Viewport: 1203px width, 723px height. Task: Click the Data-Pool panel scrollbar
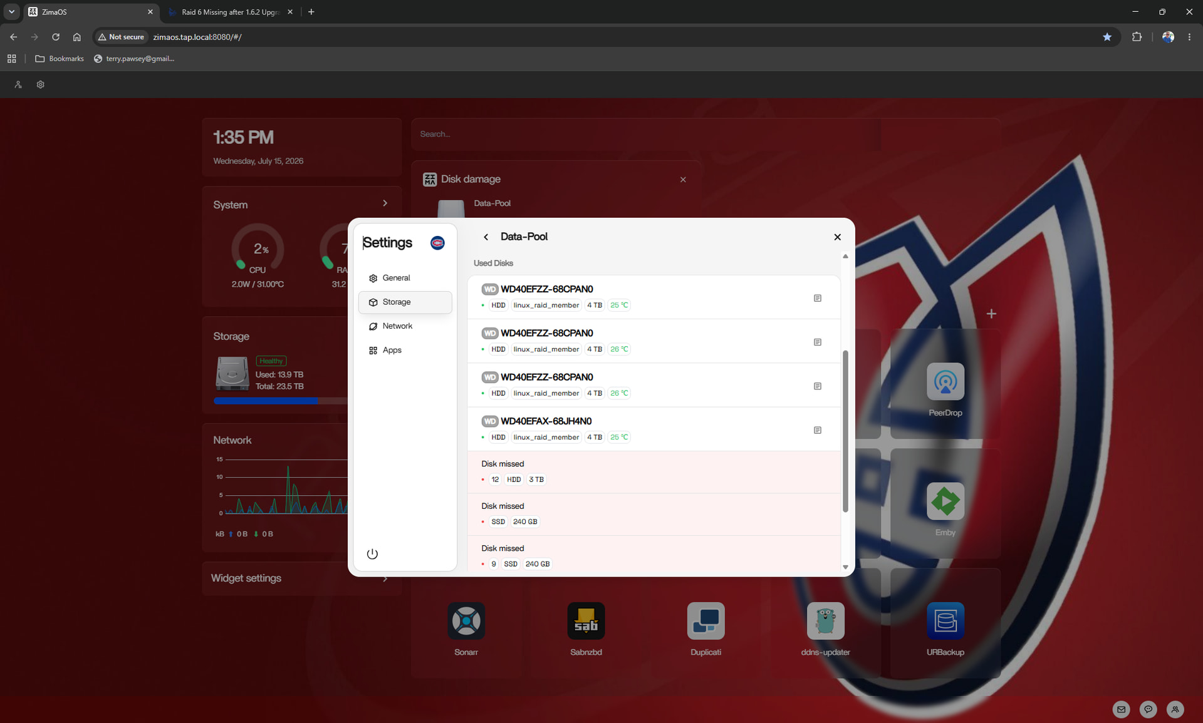coord(845,431)
